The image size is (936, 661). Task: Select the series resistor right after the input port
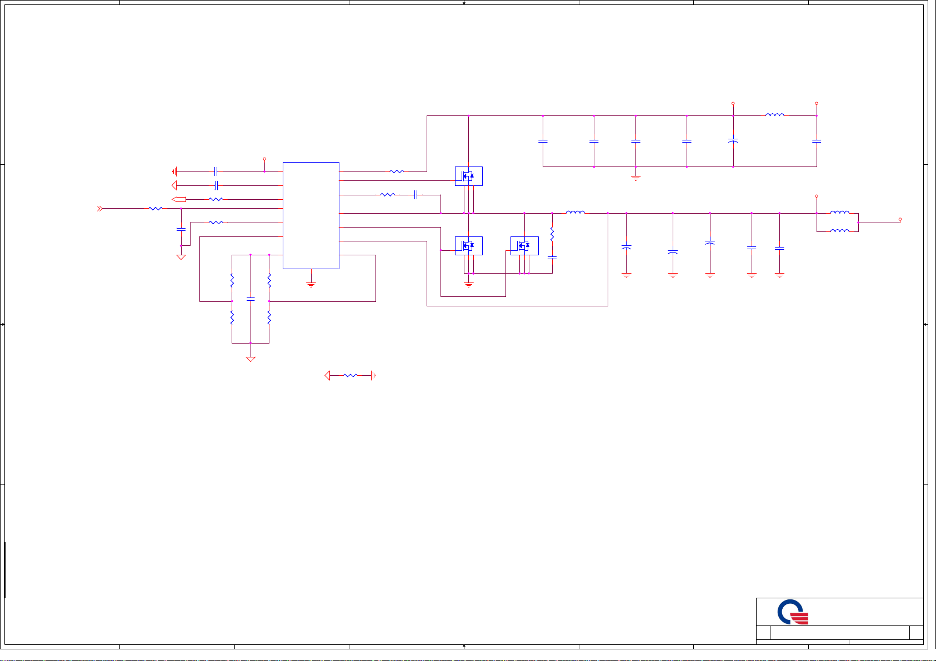coord(156,209)
